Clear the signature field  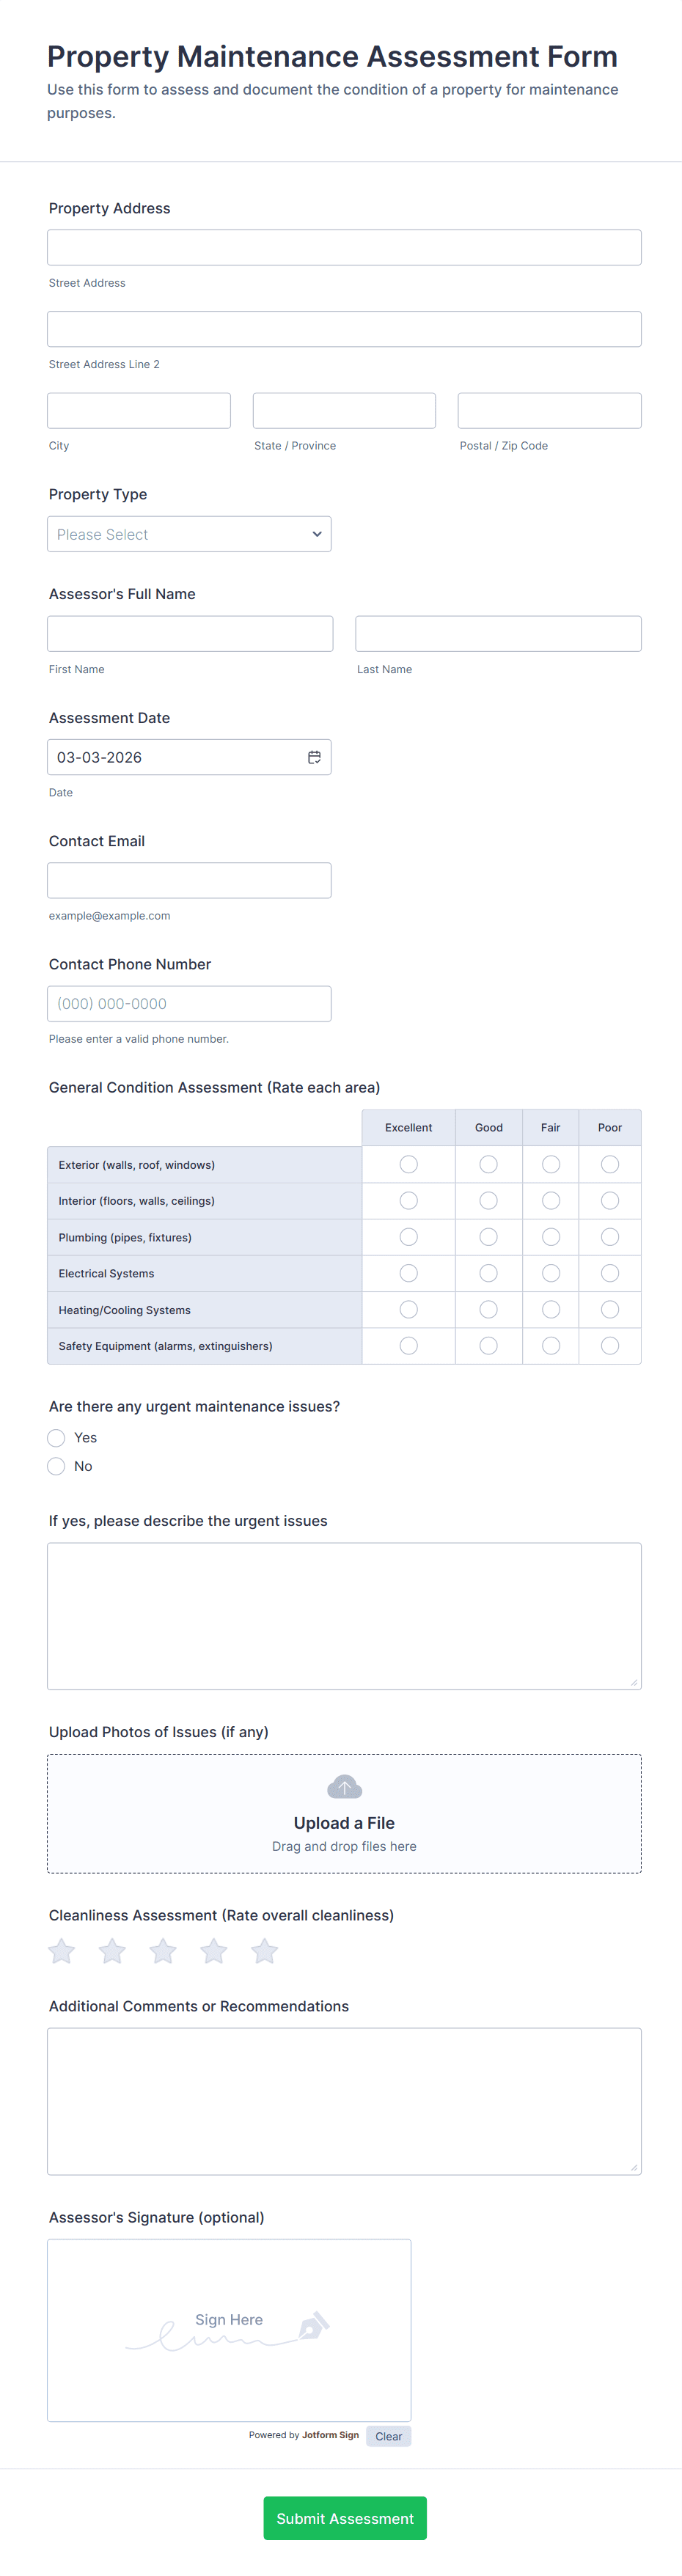click(x=388, y=2436)
